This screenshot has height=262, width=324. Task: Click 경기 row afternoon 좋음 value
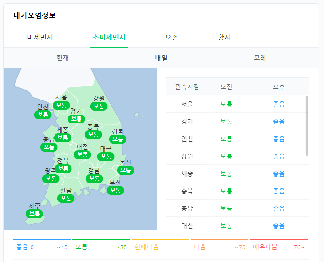click(279, 122)
